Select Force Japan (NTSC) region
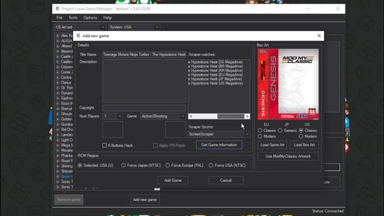Screen dimensions: 384x216 point(124,166)
